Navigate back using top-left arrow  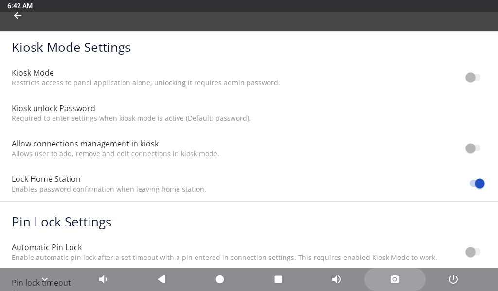18,16
